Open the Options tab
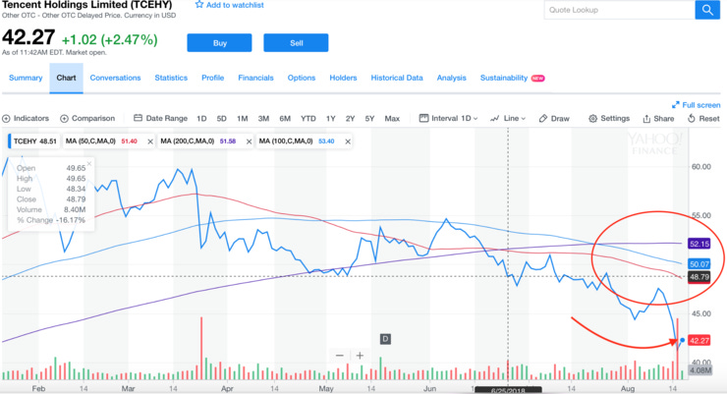 point(302,78)
